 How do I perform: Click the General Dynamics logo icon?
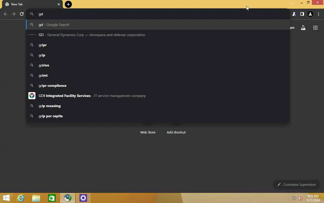(32, 35)
